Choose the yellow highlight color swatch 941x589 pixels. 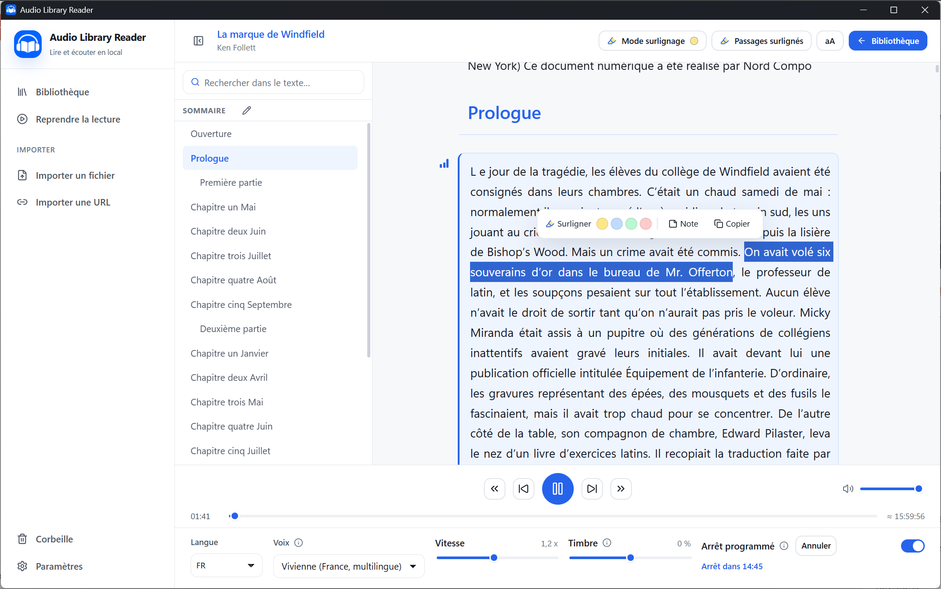point(602,224)
